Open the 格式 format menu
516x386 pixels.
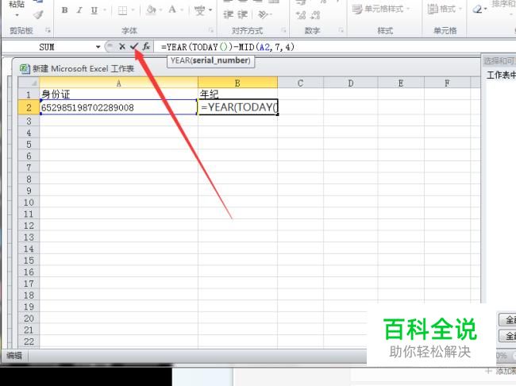445,9
